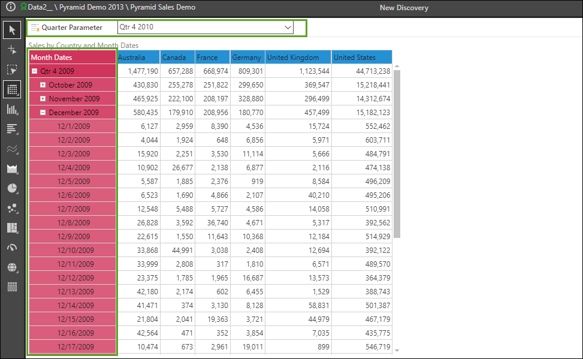
Task: Expand the November 2009 row
Action: click(43, 99)
